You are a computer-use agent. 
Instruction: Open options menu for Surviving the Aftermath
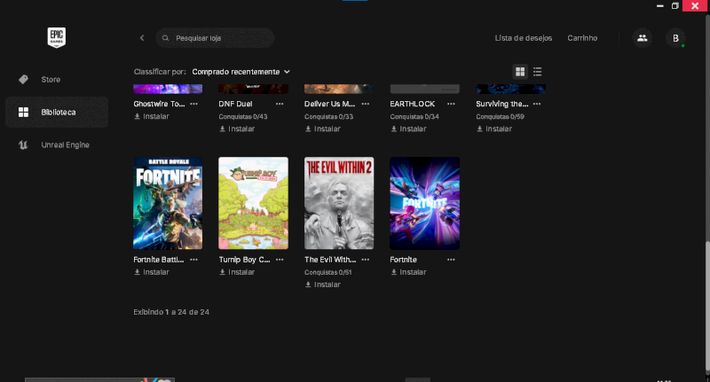pos(537,104)
